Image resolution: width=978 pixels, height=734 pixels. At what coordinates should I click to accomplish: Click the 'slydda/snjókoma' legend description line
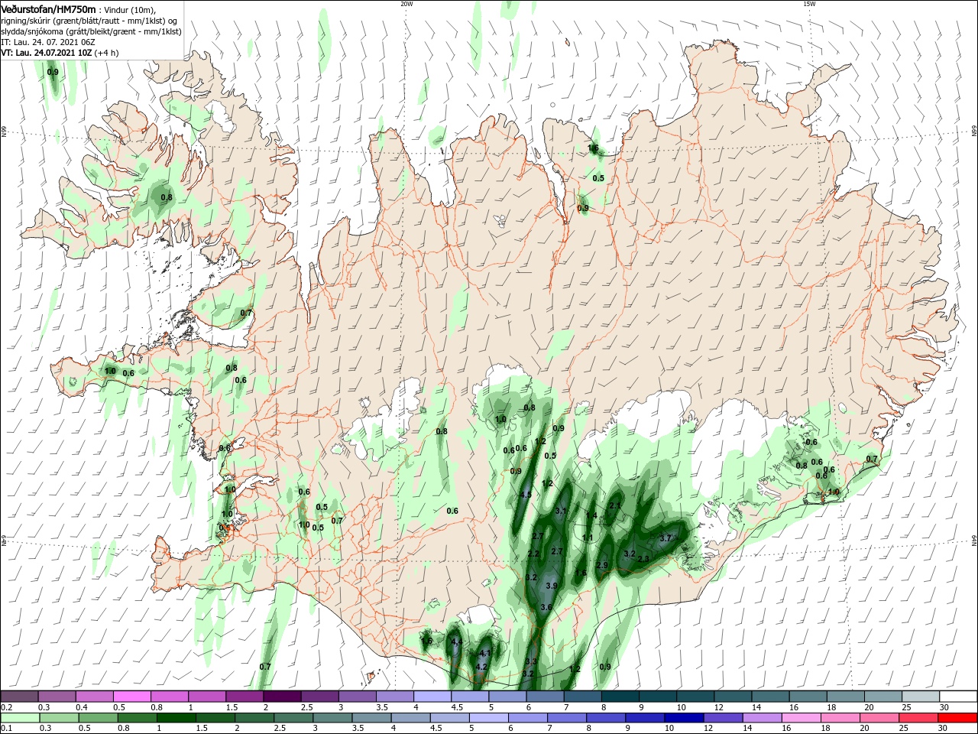pyautogui.click(x=91, y=31)
